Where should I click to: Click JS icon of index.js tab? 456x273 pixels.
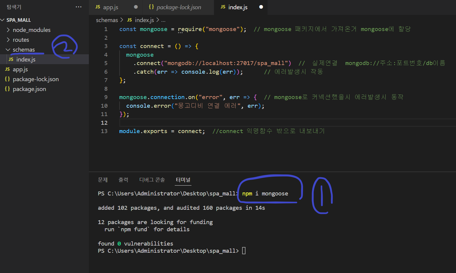[223, 7]
